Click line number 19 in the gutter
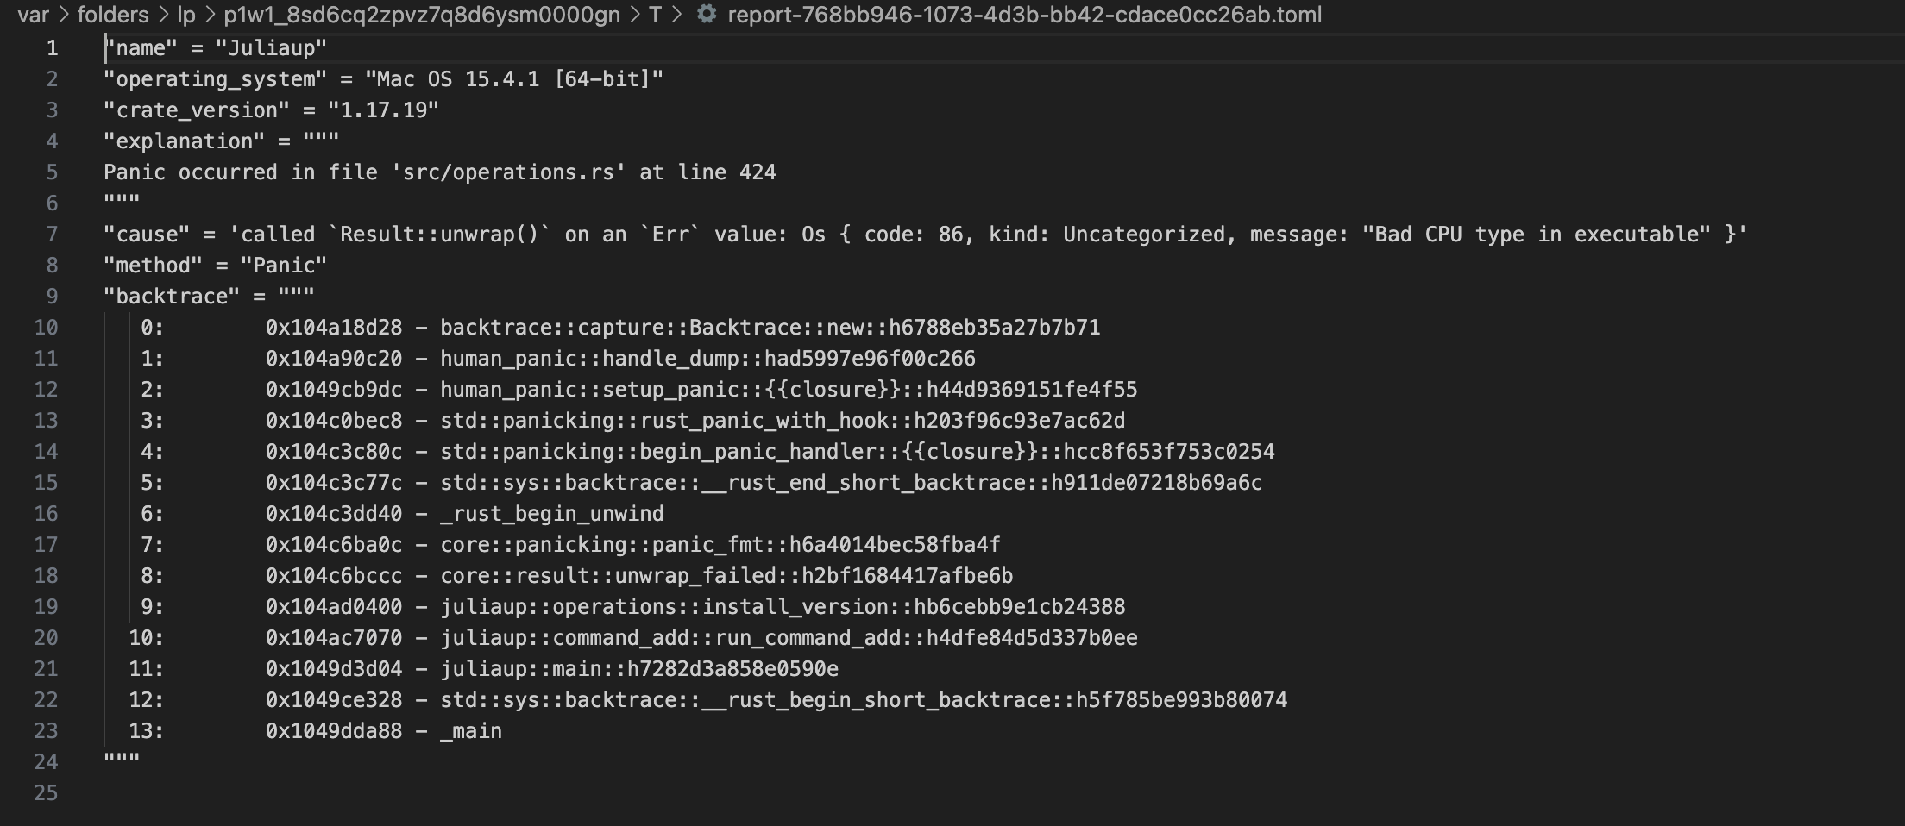 tap(47, 607)
